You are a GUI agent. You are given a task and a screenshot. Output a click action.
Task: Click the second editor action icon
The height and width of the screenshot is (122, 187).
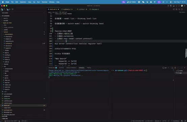coord(177,9)
